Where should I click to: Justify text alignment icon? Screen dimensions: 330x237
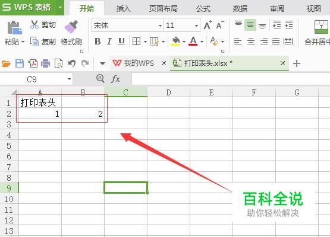[276, 41]
